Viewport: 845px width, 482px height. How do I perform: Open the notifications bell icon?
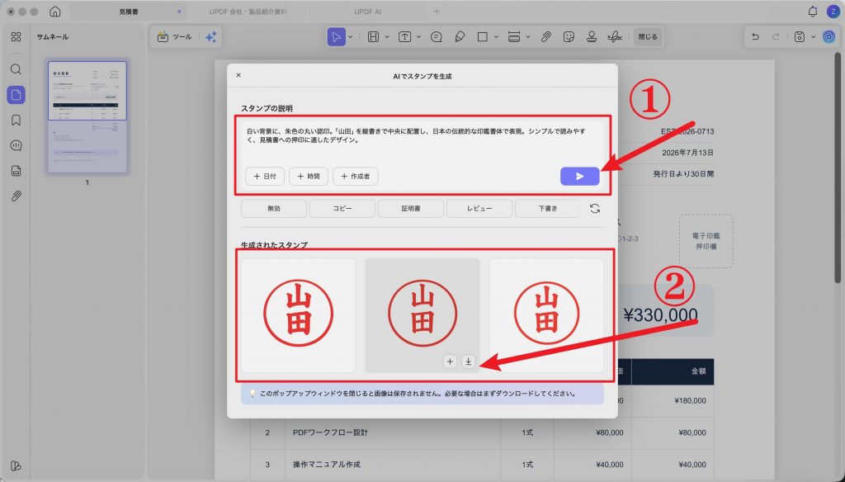(813, 12)
